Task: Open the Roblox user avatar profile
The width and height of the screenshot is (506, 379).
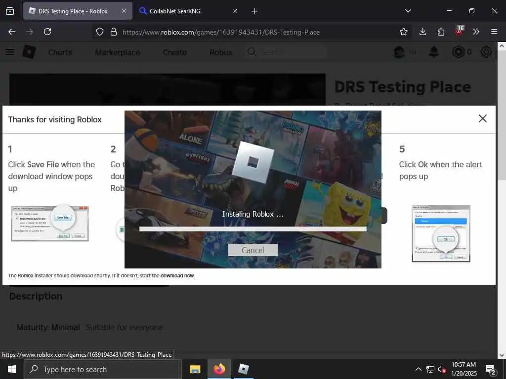Action: 399,52
